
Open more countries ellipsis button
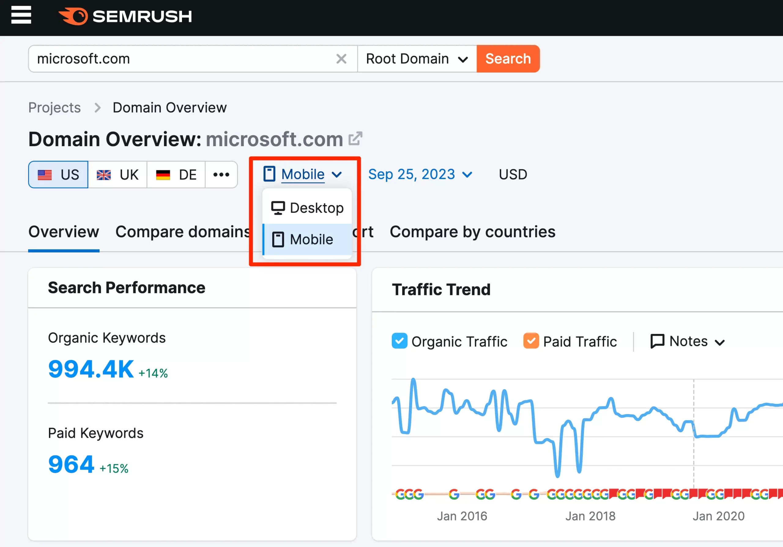[221, 175]
